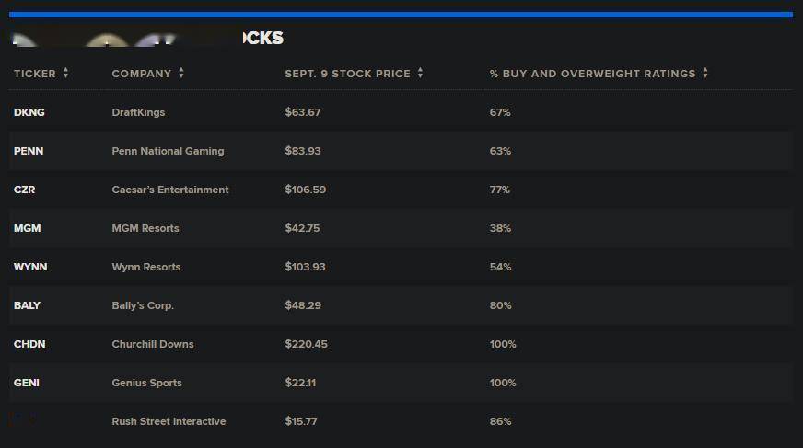
Task: Click the COMPANY column header
Action: (141, 74)
